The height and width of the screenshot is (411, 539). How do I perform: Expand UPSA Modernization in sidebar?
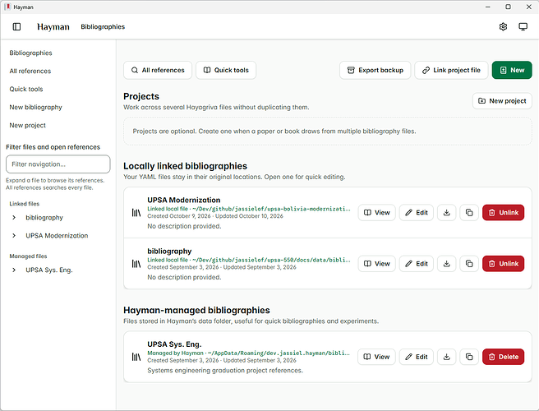click(x=14, y=236)
